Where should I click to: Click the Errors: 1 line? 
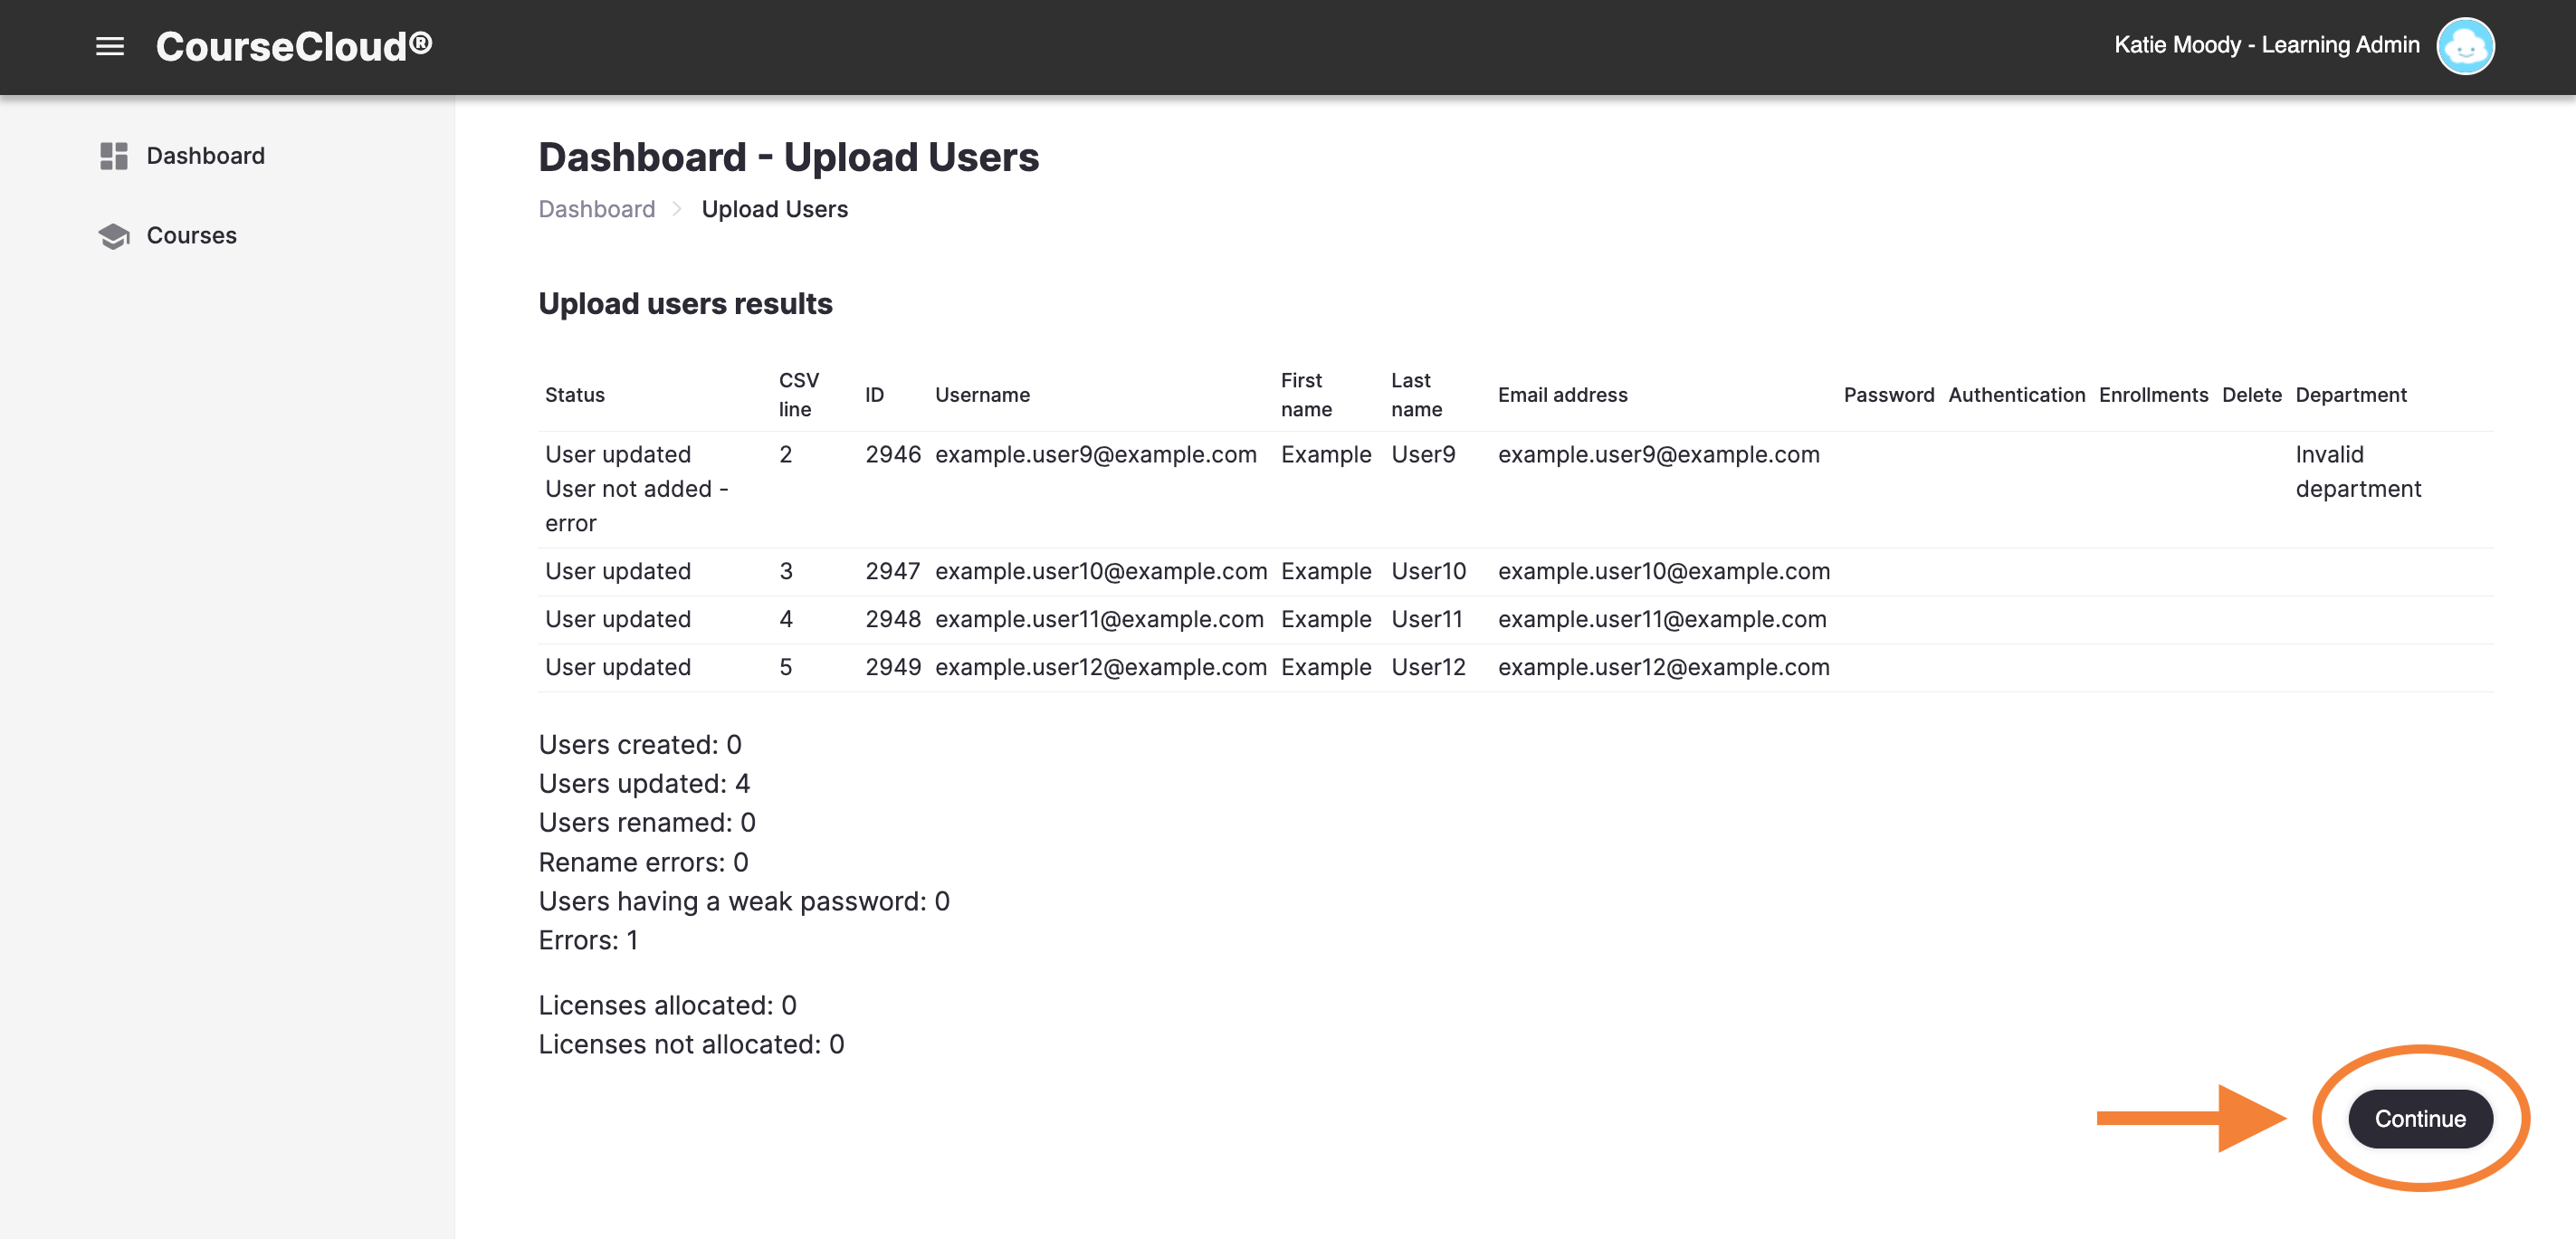[x=587, y=941]
